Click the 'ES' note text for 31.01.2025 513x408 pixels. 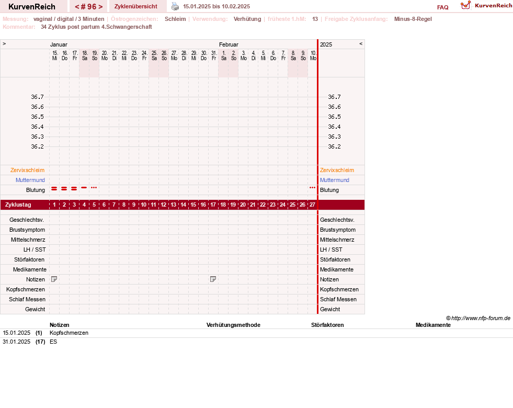coord(53,342)
